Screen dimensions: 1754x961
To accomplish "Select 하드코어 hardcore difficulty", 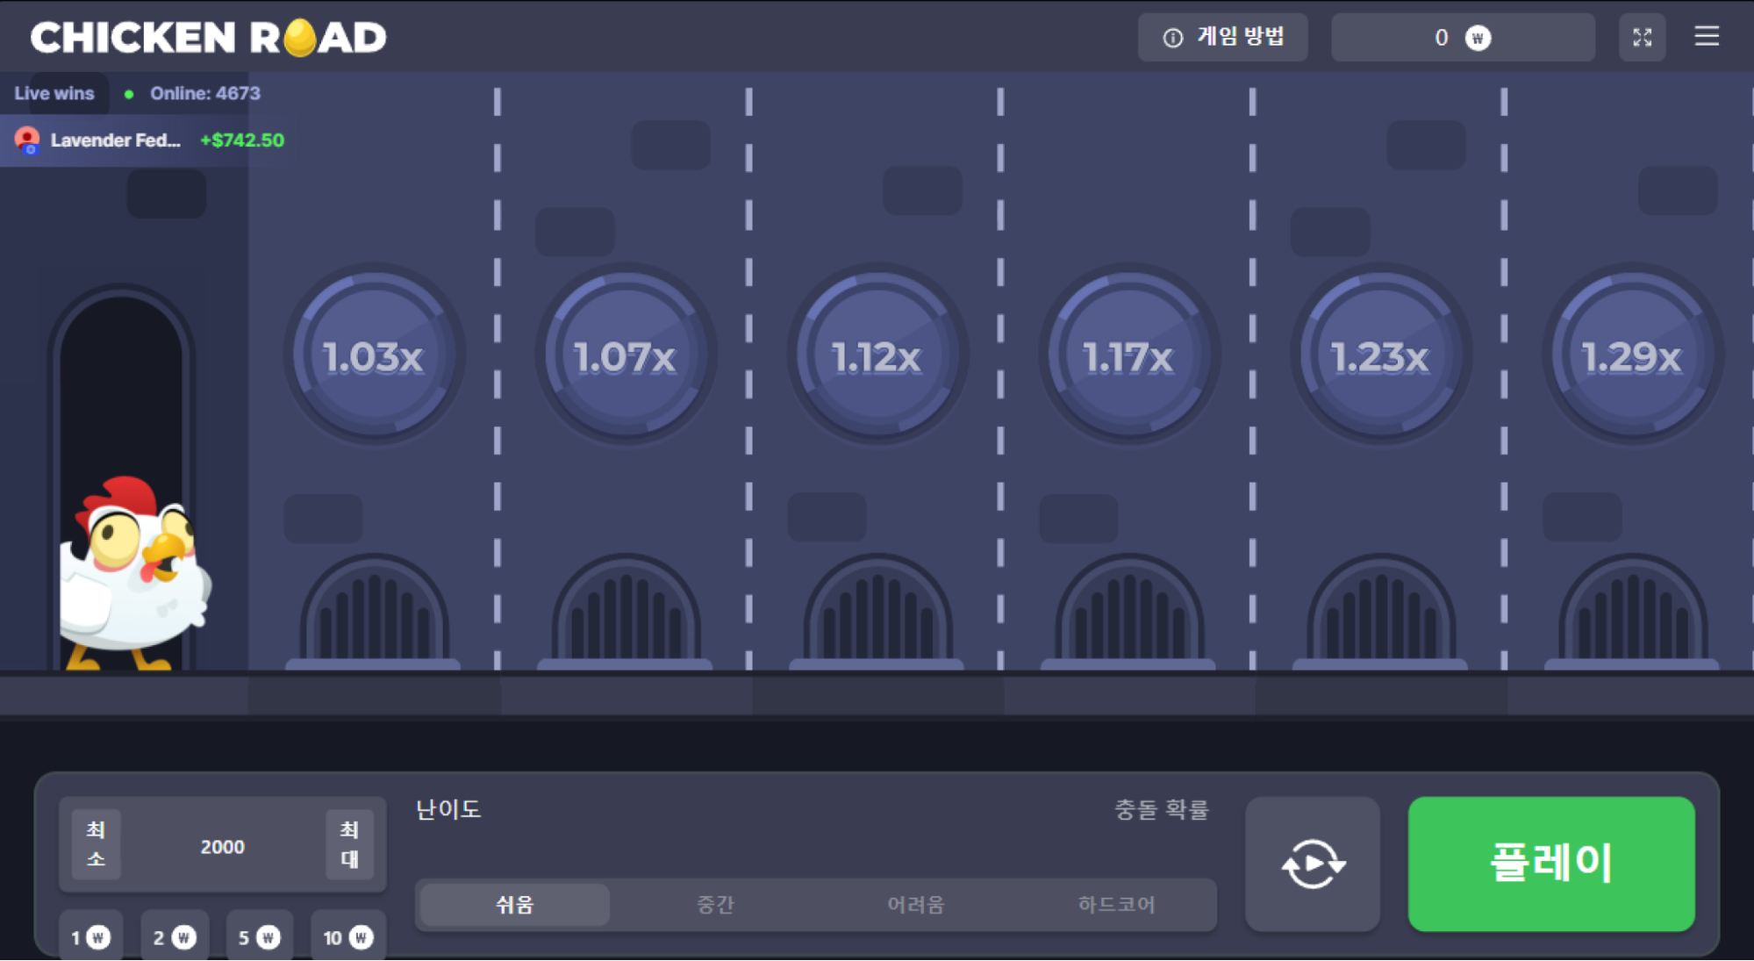I will point(1116,904).
